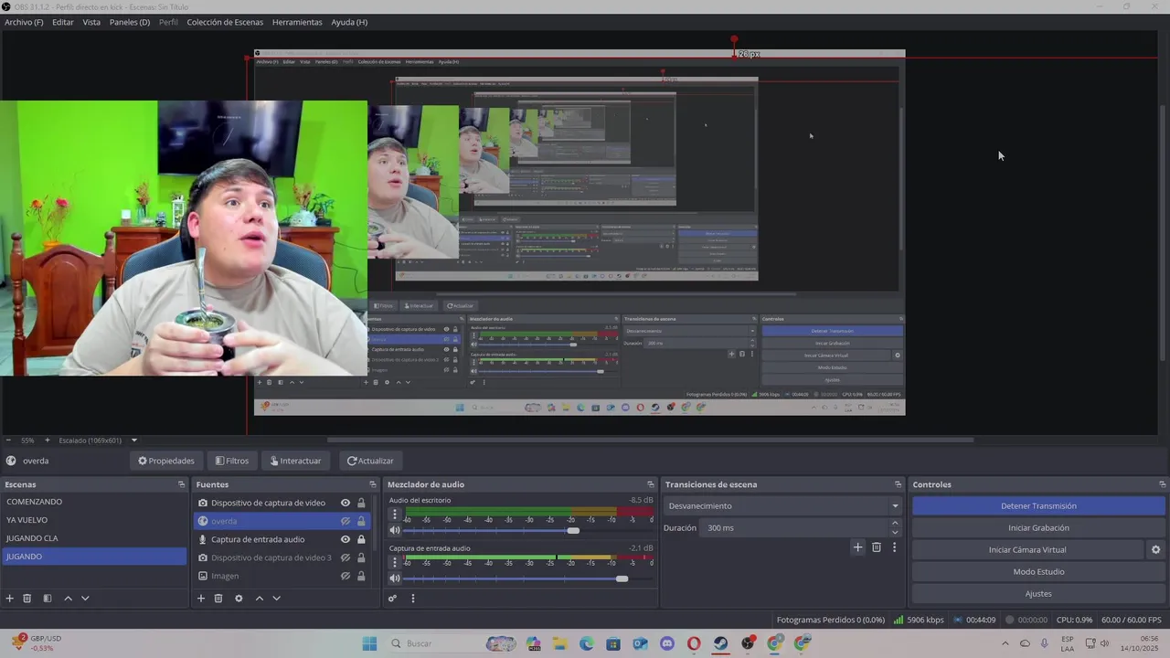Remove the selected scene using the trash icon
This screenshot has height=658, width=1170.
[27, 599]
